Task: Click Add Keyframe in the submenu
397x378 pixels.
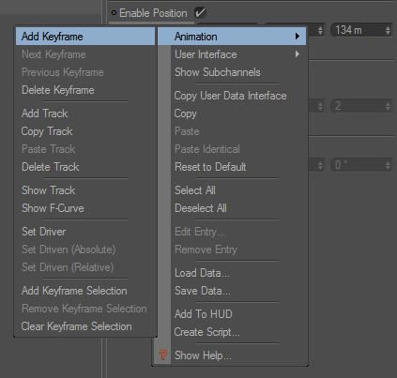Action: (85, 37)
